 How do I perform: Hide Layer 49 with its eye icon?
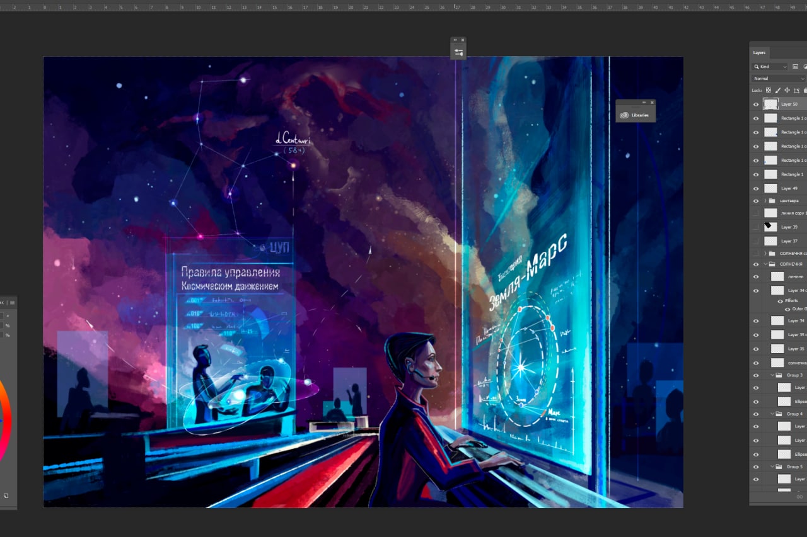tap(756, 188)
